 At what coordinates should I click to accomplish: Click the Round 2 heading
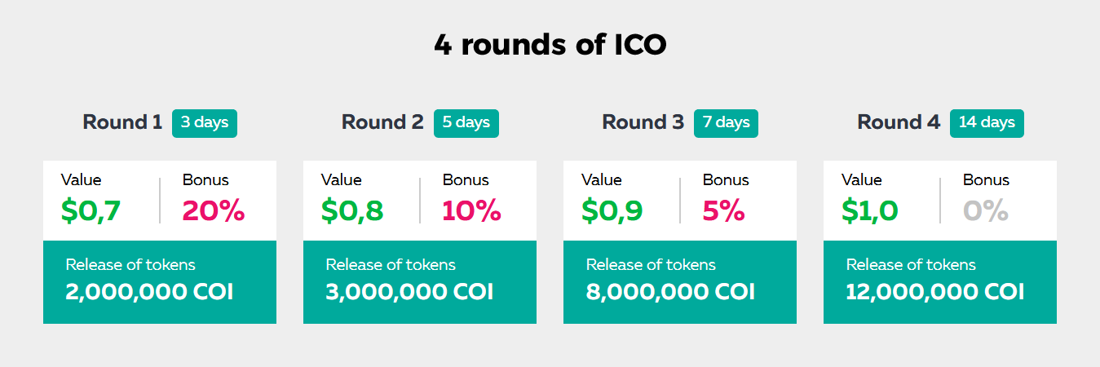point(382,122)
